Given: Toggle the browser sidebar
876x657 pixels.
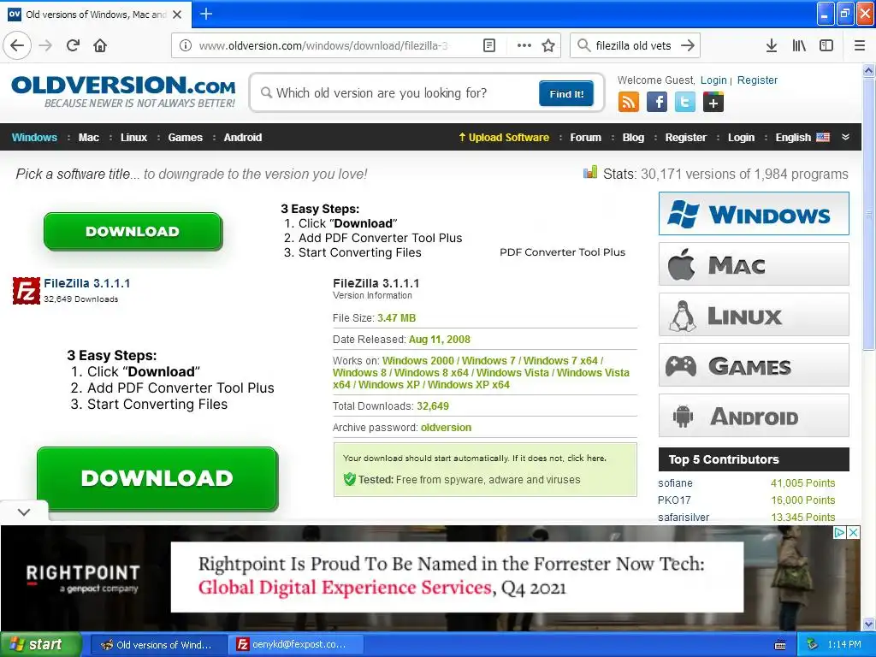Looking at the screenshot, I should (826, 45).
